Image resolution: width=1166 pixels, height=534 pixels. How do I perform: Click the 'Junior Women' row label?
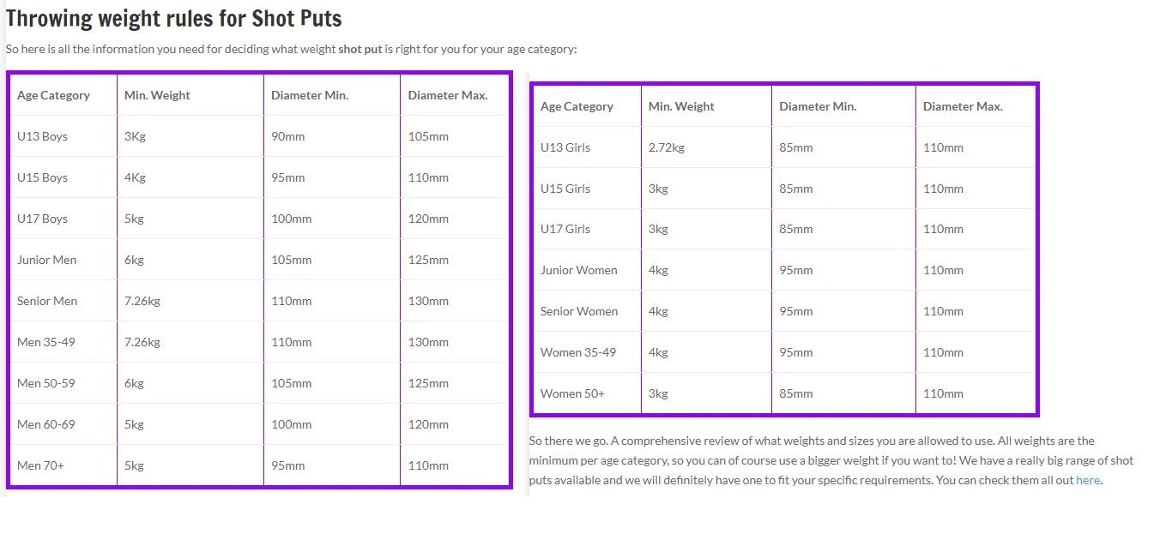tap(578, 270)
